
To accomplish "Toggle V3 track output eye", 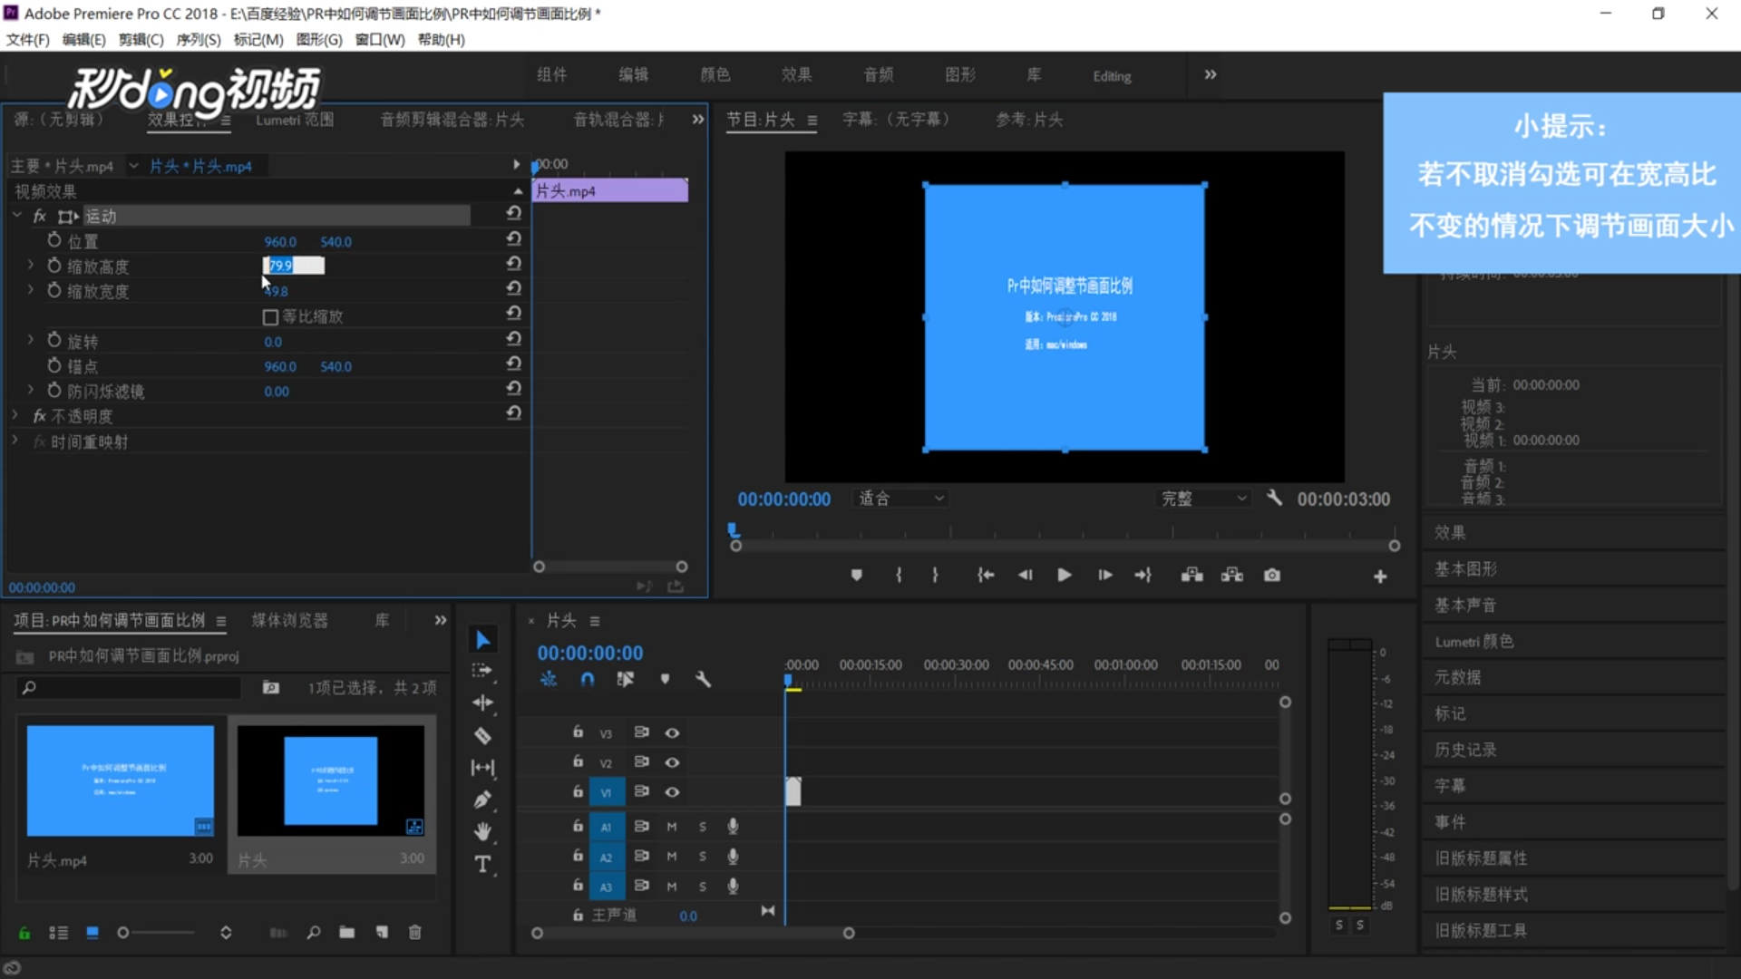I will pos(672,732).
